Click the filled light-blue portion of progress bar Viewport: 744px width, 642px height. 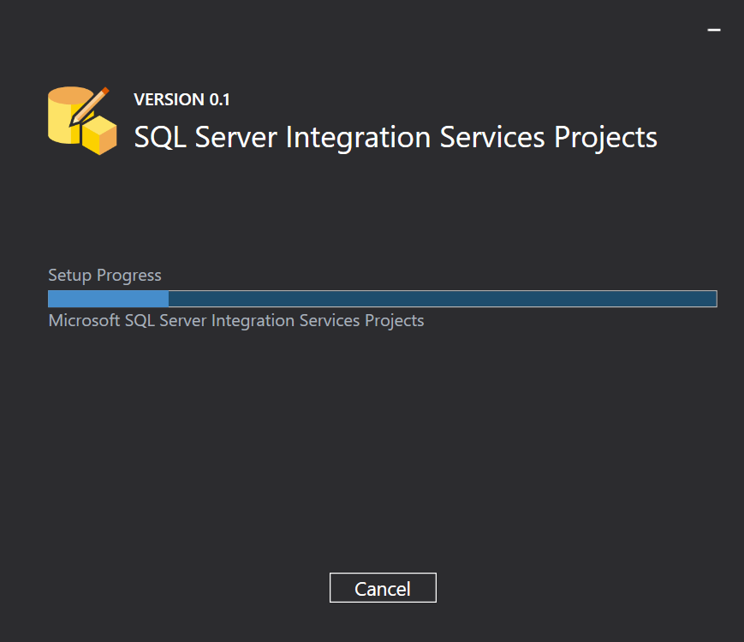click(109, 299)
